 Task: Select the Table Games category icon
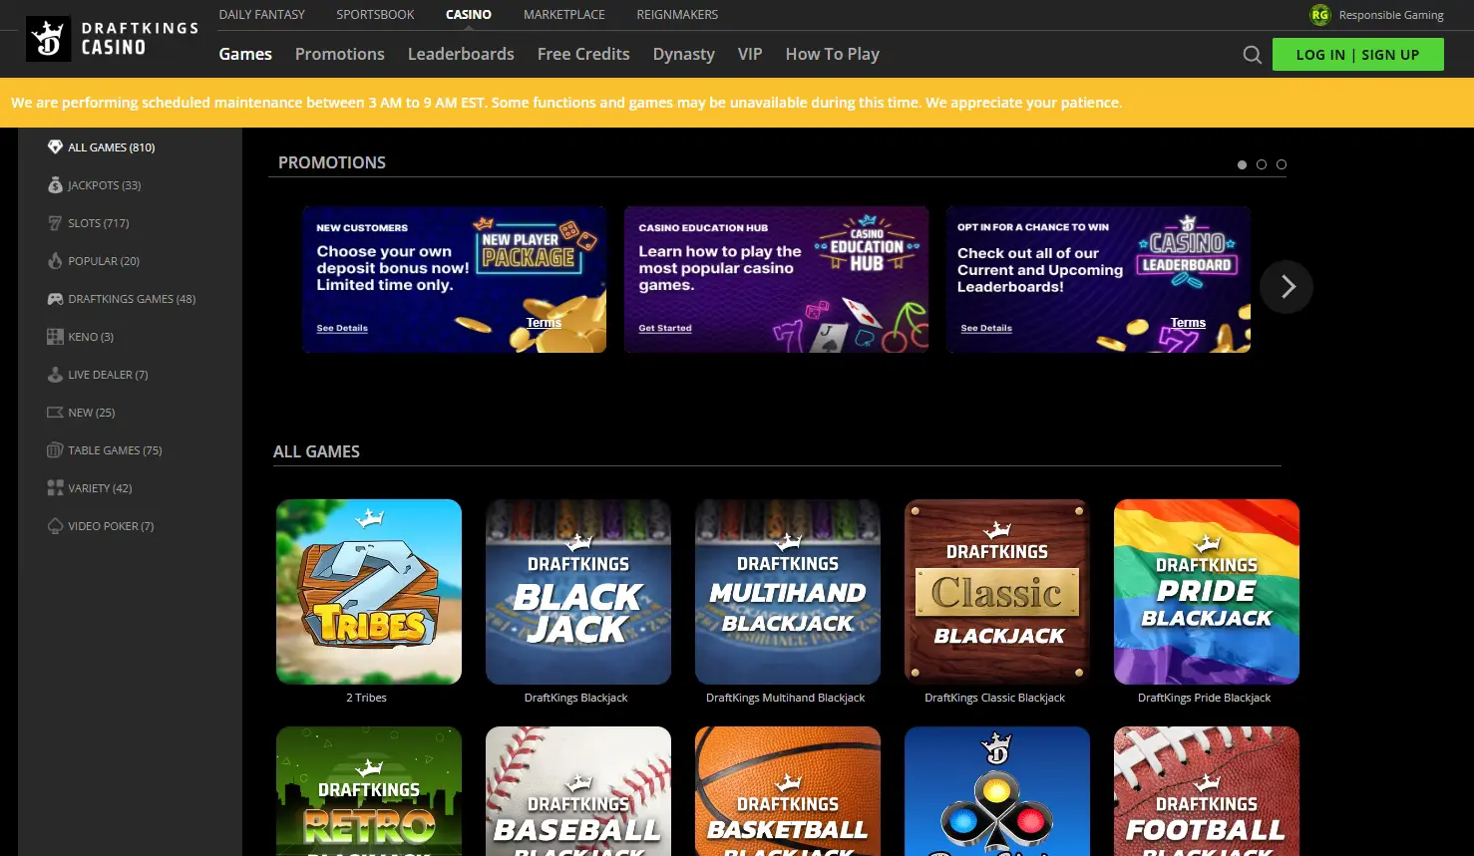tap(55, 449)
